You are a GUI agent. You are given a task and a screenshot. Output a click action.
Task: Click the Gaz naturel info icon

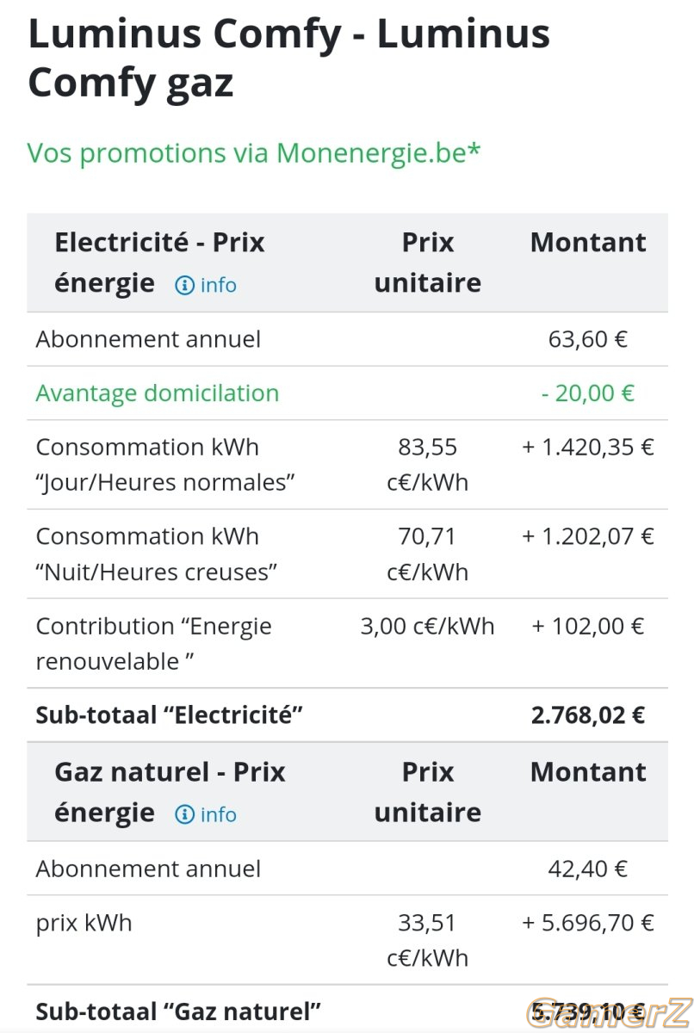point(184,815)
